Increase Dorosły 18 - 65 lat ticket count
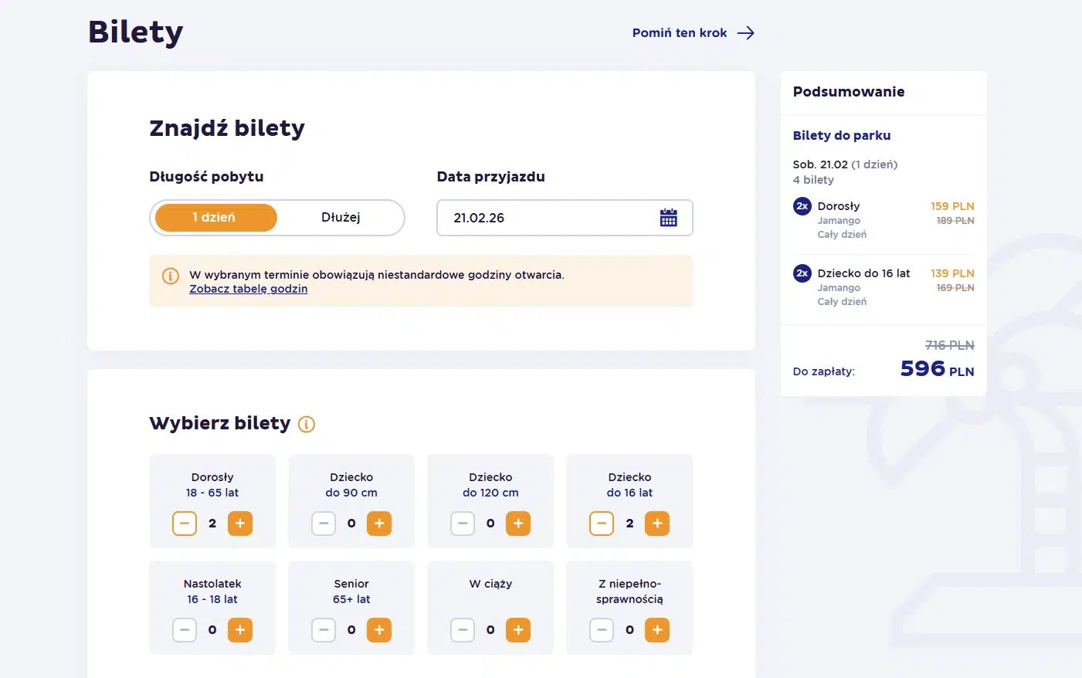1082x678 pixels. (240, 524)
